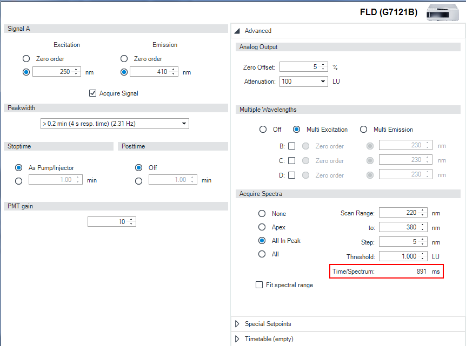Enable the Fit spectral range checkbox

pyautogui.click(x=259, y=285)
